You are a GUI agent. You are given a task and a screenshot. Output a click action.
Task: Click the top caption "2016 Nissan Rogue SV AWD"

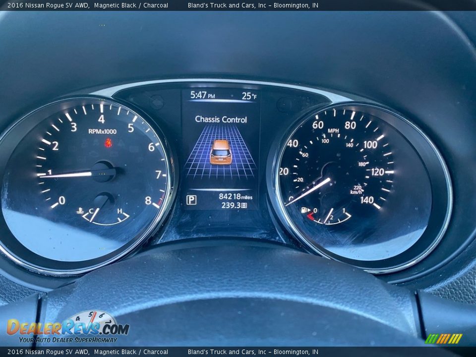[48, 5]
